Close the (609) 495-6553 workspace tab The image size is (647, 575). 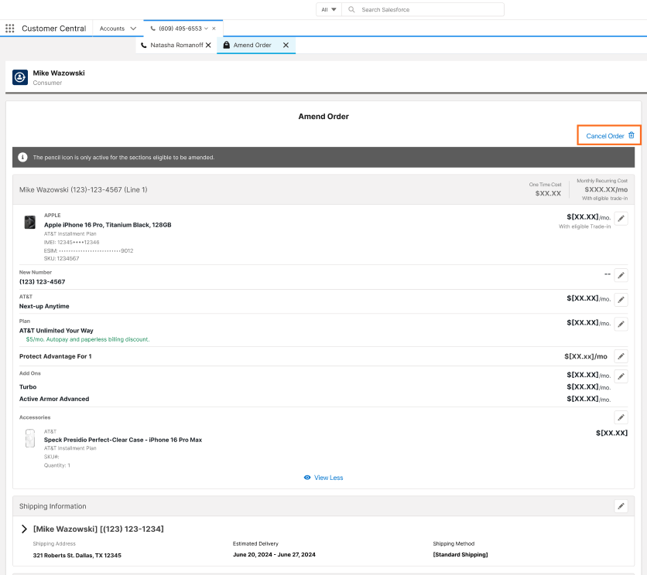[214, 29]
